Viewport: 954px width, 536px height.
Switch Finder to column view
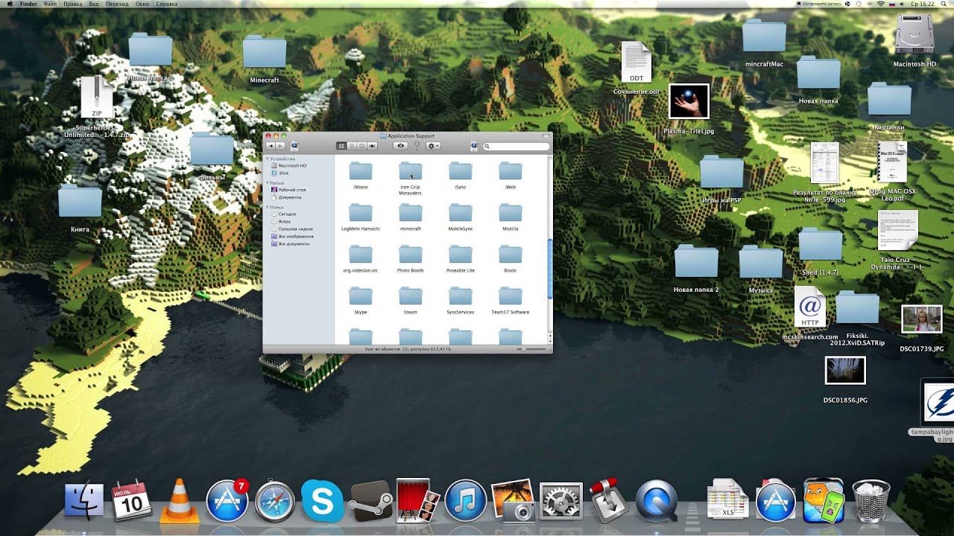pos(362,146)
